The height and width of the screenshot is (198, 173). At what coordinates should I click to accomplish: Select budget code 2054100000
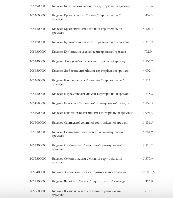tap(38, 29)
